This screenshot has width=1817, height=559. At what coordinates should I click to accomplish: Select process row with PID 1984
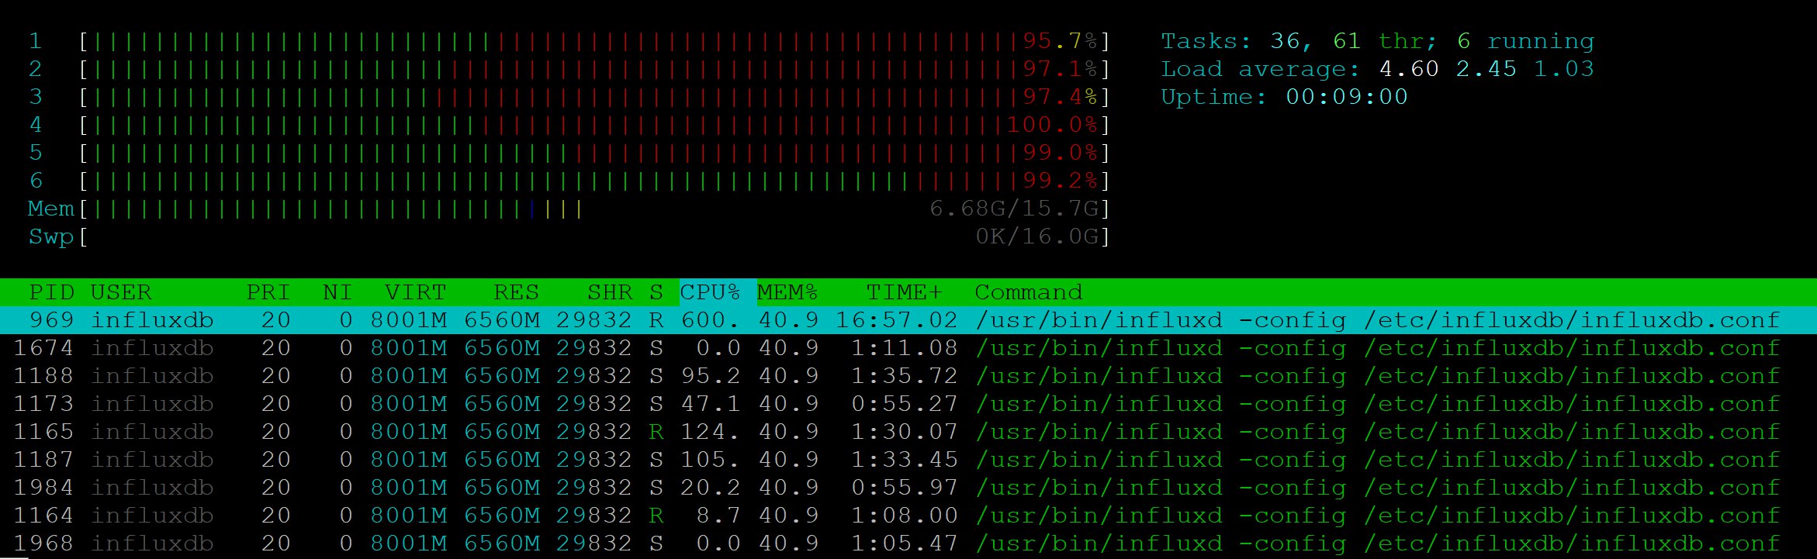(x=908, y=488)
